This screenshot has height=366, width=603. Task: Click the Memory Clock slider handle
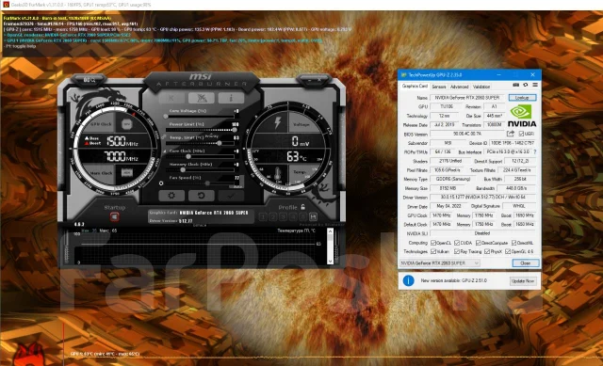(183, 169)
